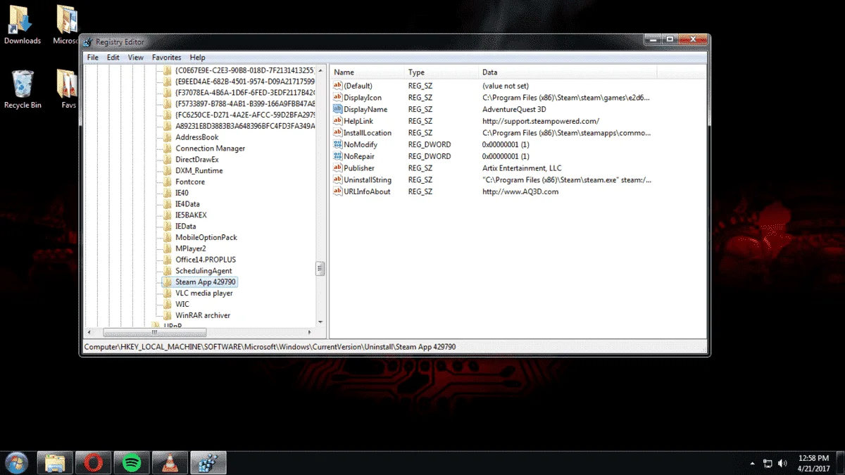Viewport: 845px width, 475px height.
Task: Open the Help menu
Action: tap(197, 57)
